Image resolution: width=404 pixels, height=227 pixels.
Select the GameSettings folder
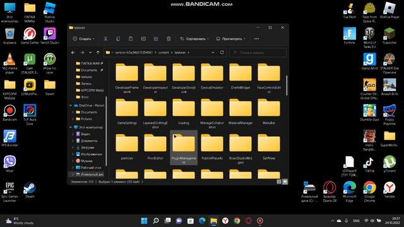(x=127, y=112)
